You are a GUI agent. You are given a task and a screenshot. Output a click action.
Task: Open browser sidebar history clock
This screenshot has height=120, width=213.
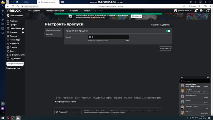[x=3, y=11]
